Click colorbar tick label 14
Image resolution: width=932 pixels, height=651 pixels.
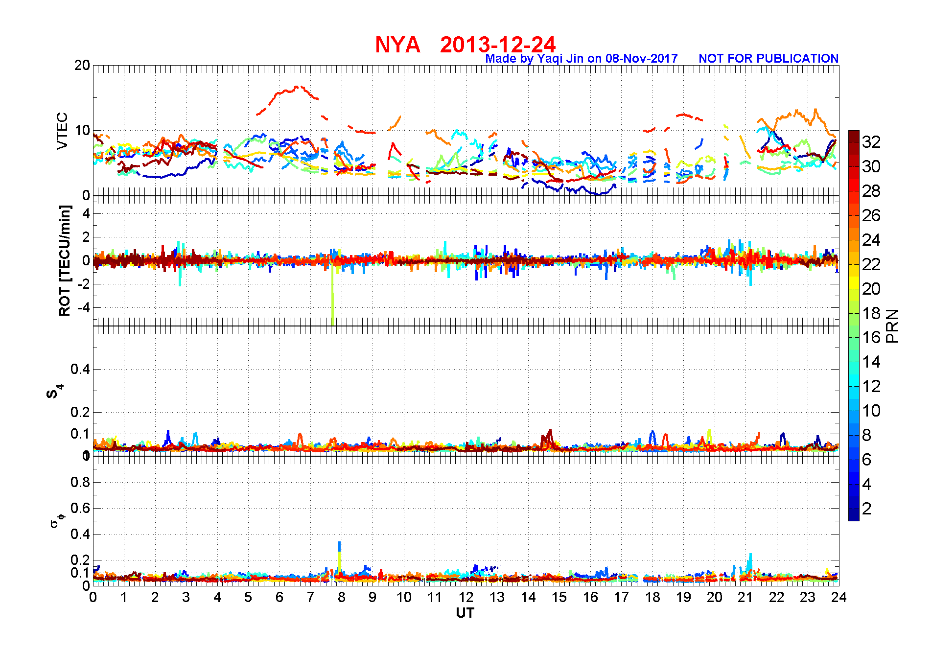tap(871, 362)
